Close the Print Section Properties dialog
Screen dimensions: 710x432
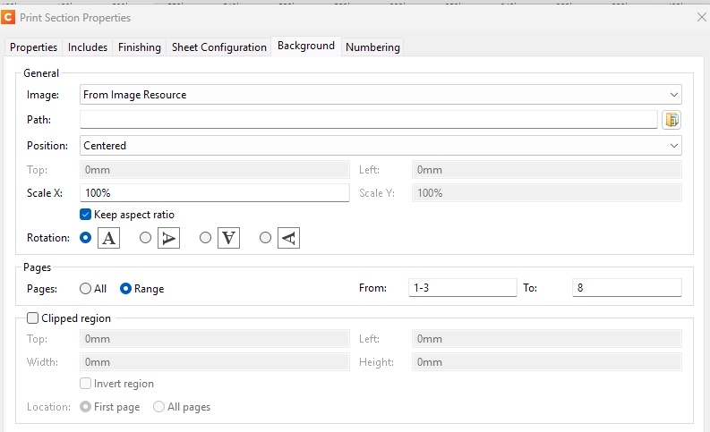pyautogui.click(x=701, y=16)
